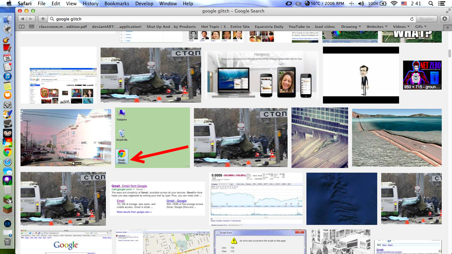Open the Videos bookmarks dropdown
The height and width of the screenshot is (254, 452).
[401, 27]
